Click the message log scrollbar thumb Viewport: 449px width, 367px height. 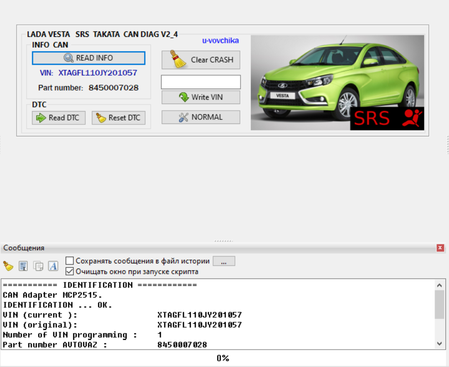(440, 304)
